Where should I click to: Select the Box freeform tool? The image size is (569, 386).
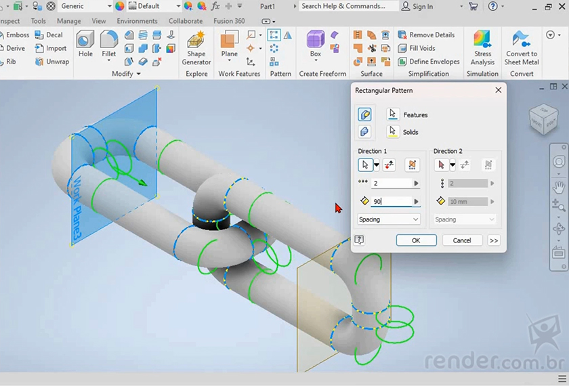pos(315,45)
